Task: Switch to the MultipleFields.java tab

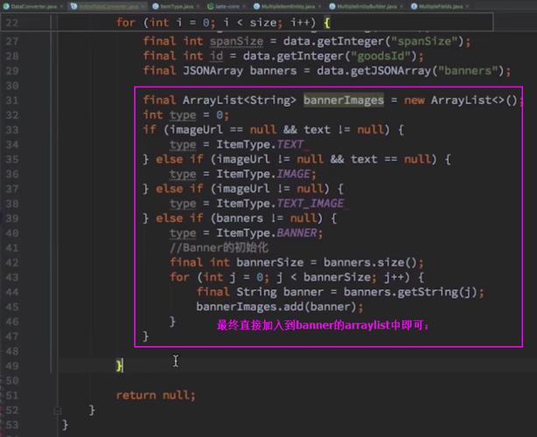Action: 441,6
